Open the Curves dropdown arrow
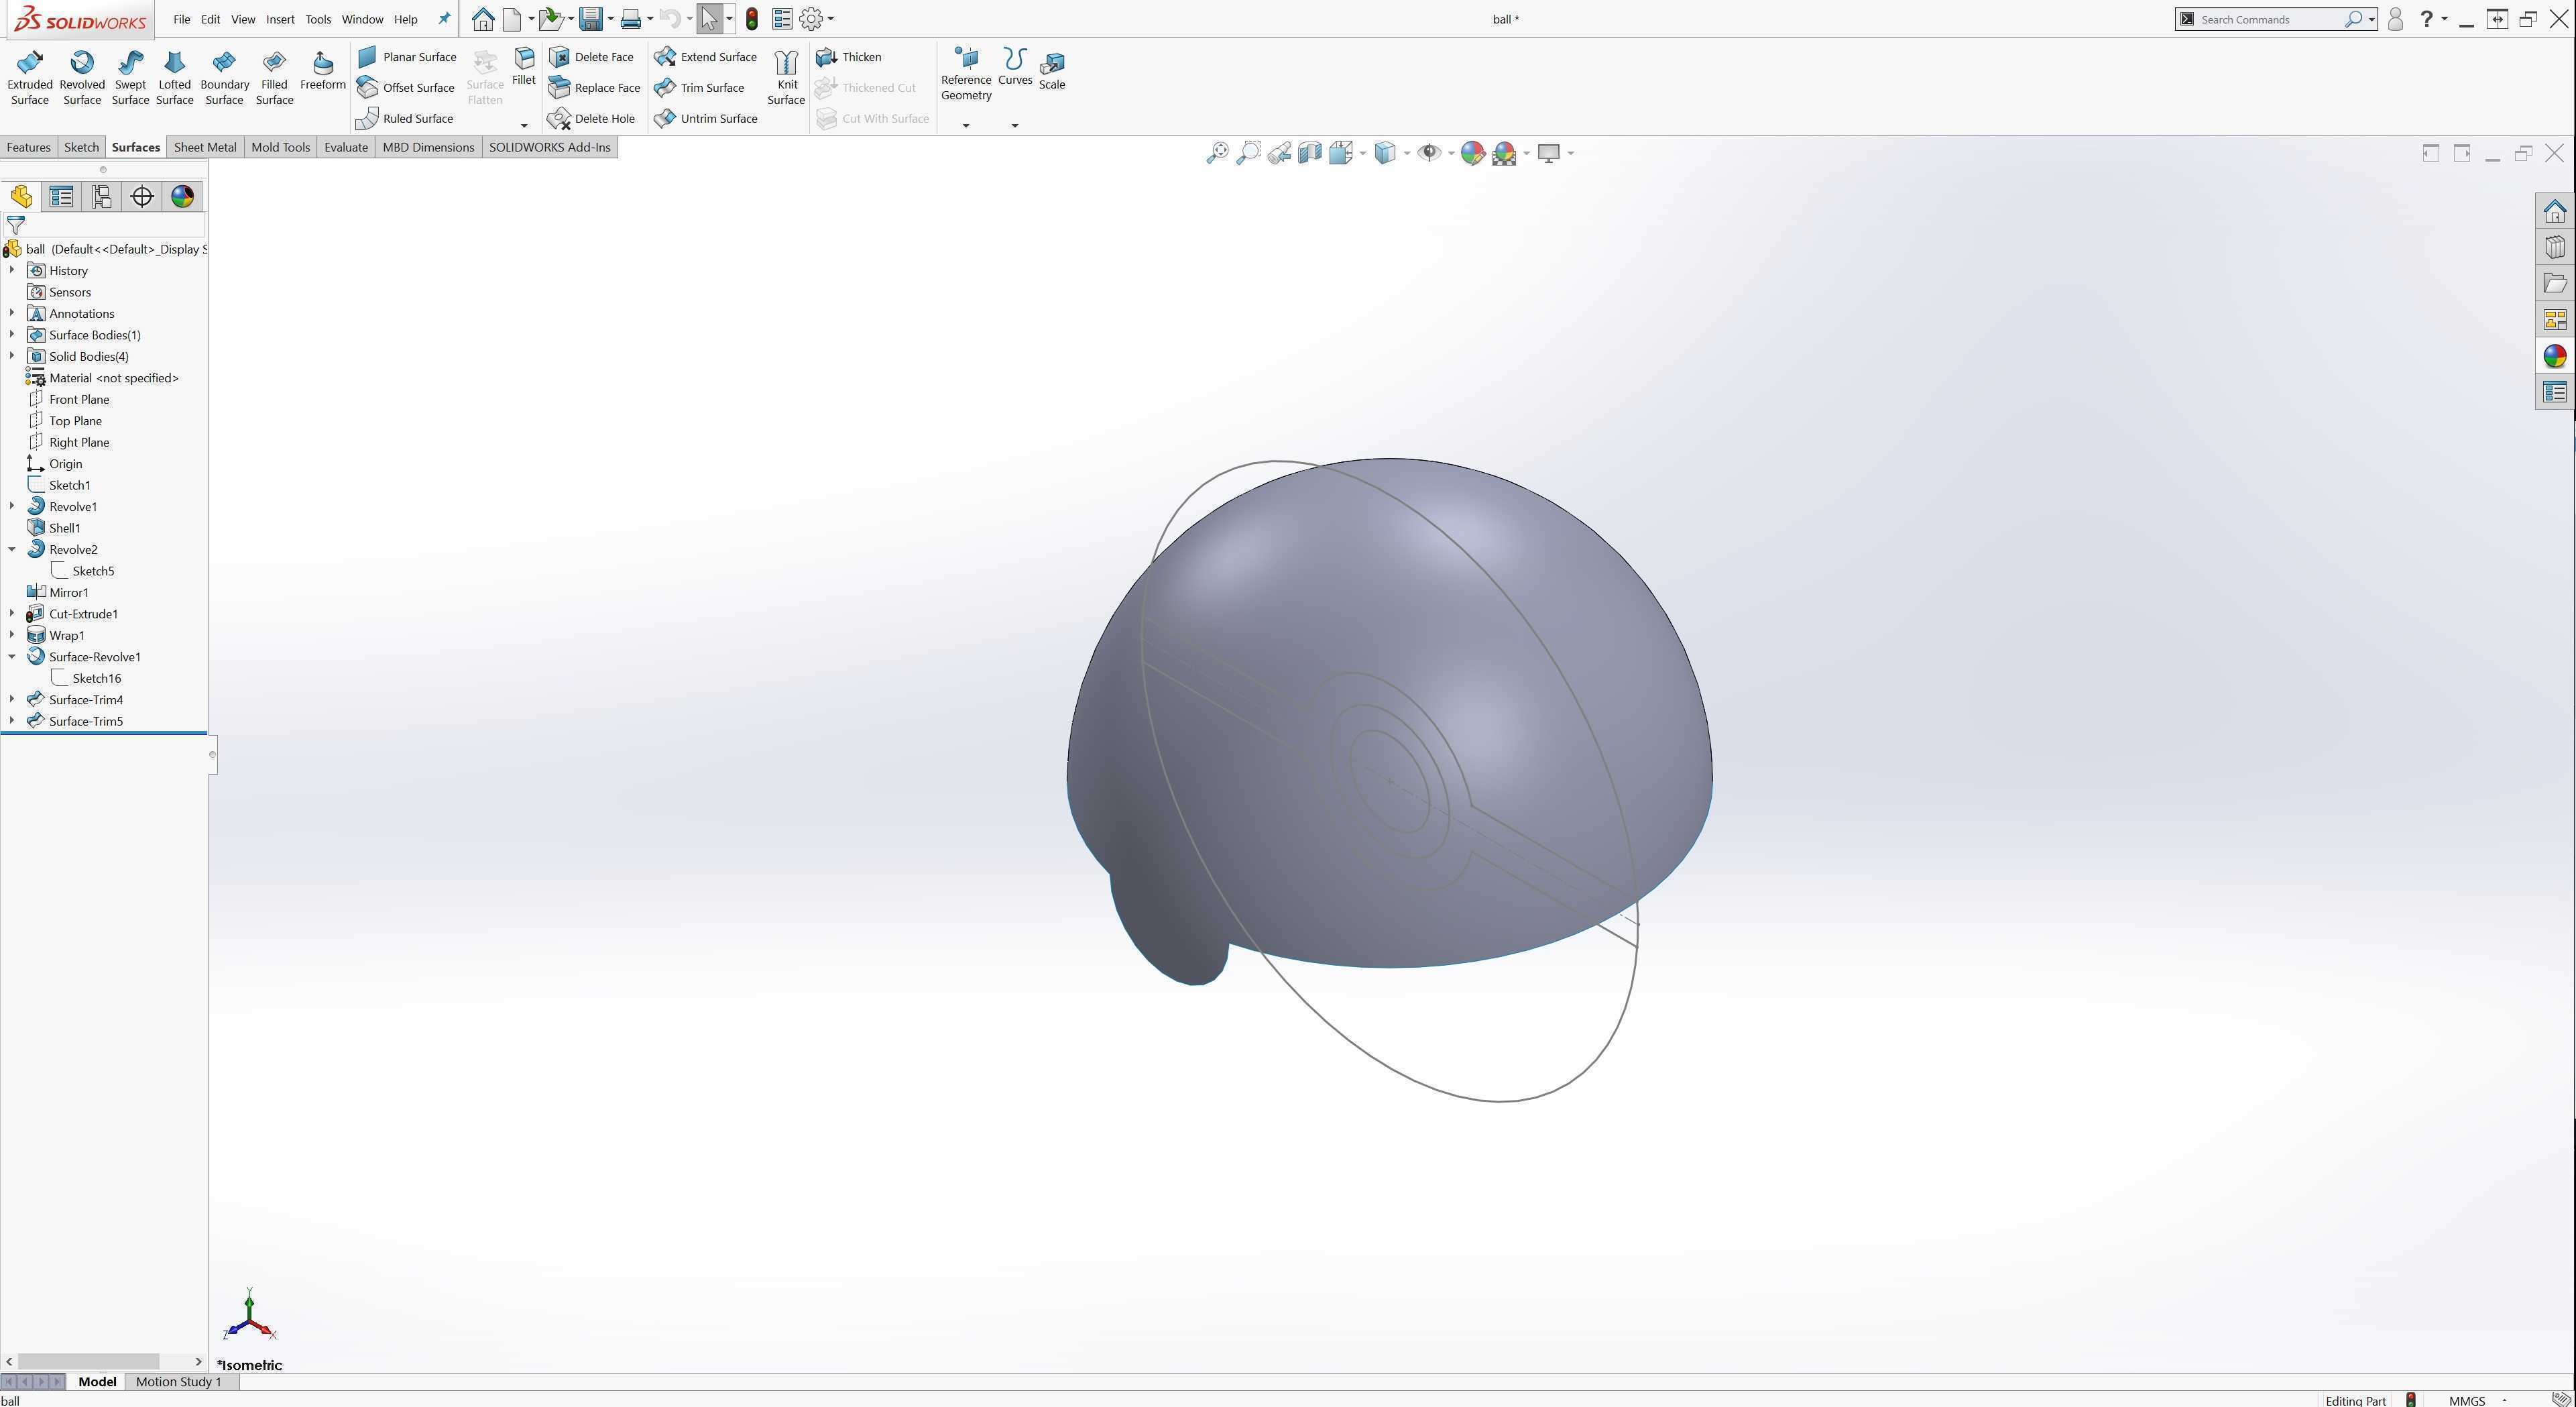Screen dimensions: 2576x1407 click(1014, 125)
